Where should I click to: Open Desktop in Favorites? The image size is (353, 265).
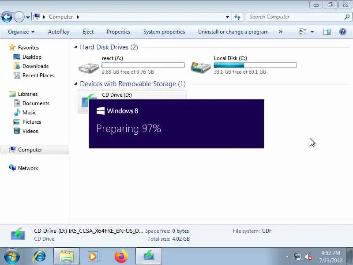click(x=32, y=57)
